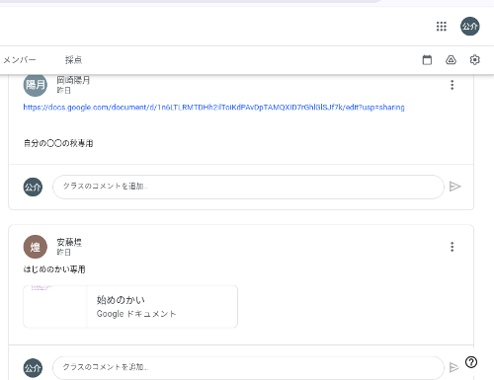Open the class Drive folder icon
The width and height of the screenshot is (494, 380).
pos(451,60)
